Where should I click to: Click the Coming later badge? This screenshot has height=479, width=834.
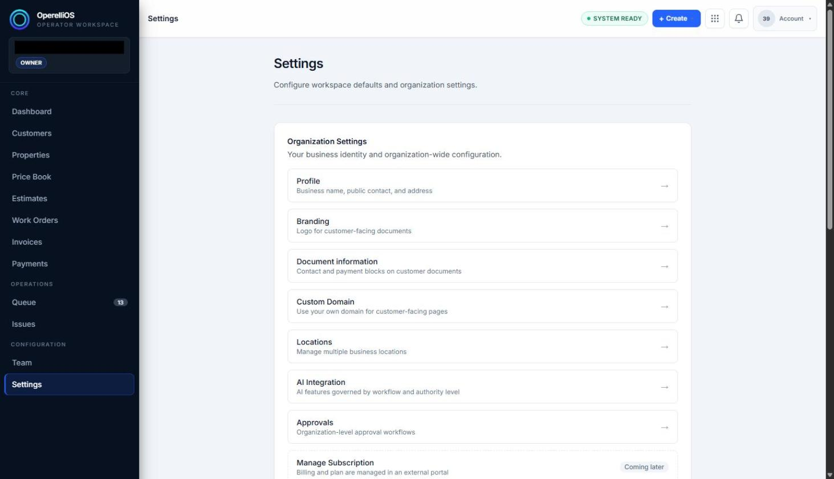click(644, 467)
